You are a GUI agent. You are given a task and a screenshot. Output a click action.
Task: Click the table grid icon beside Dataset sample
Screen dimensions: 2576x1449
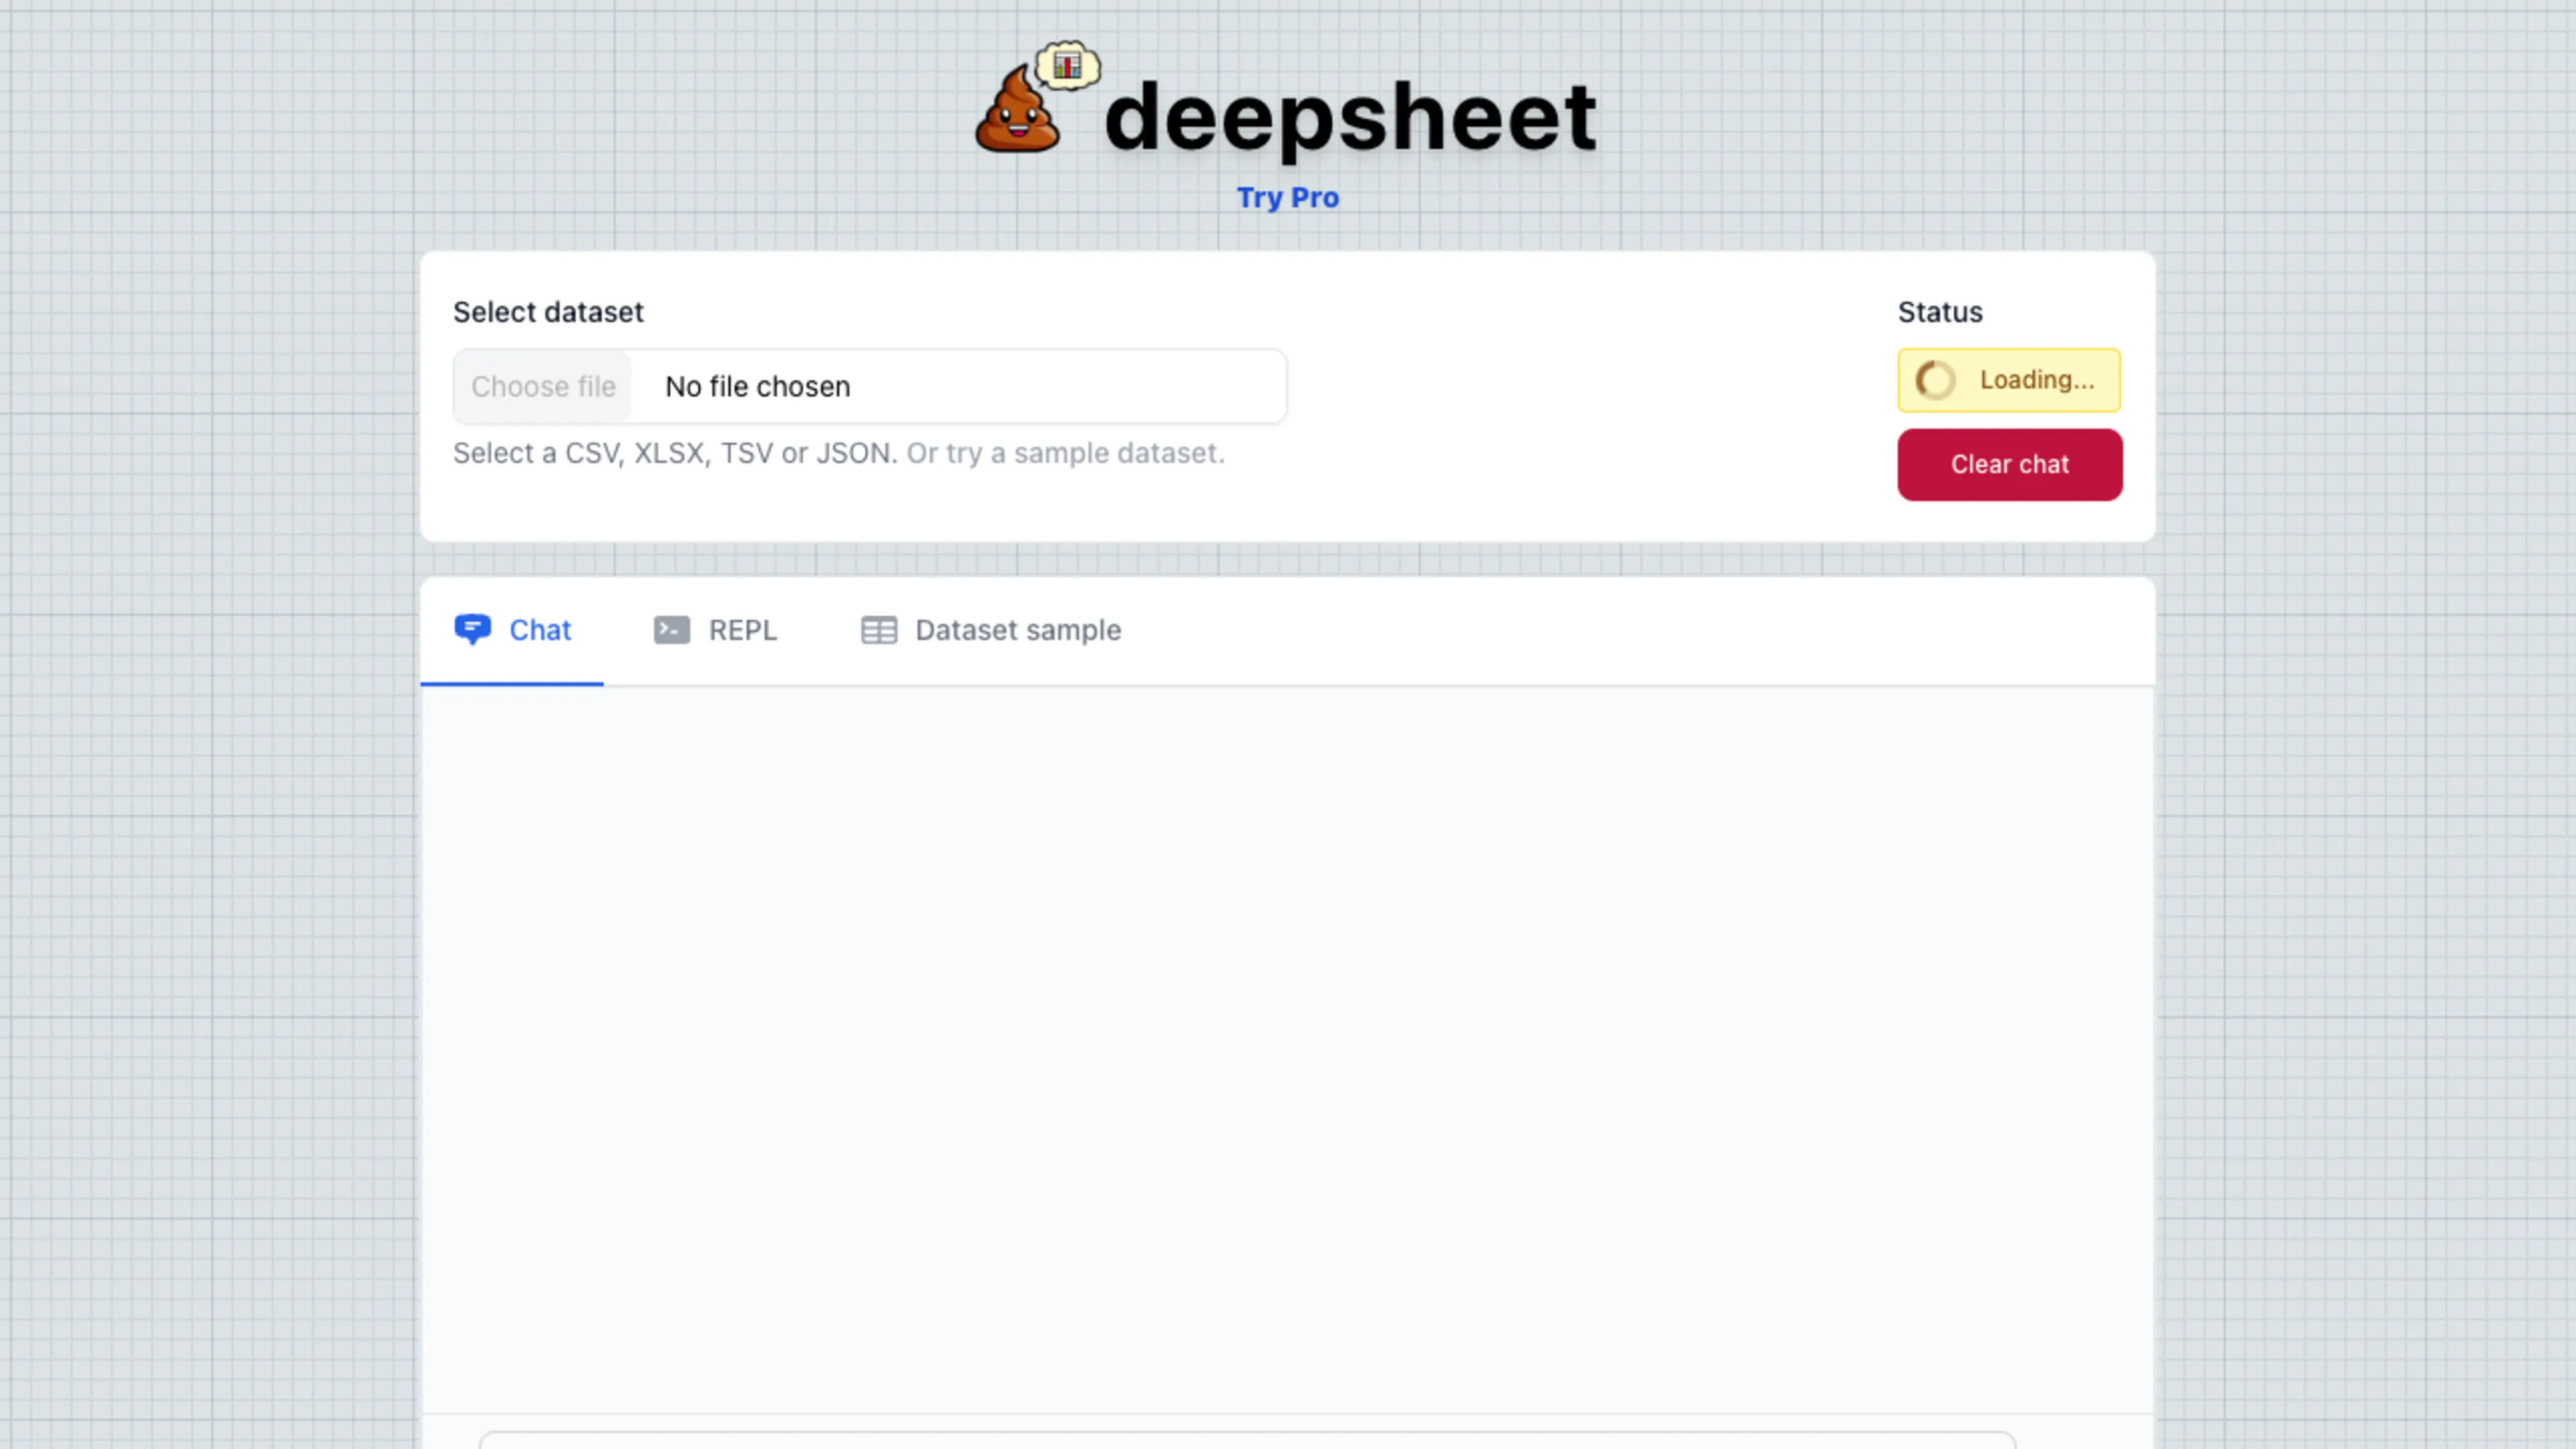tap(879, 630)
